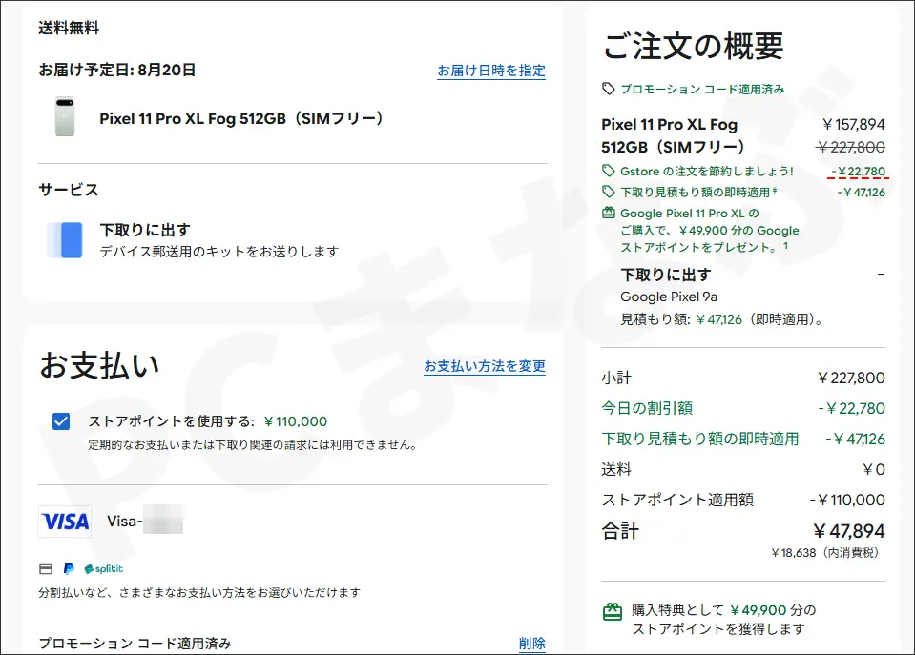Image resolution: width=915 pixels, height=655 pixels.
Task: Click gift icon beside 購入特典として text
Action: point(613,612)
